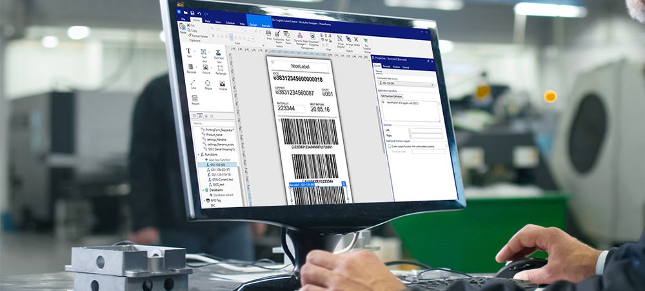Select the Picture object tool

(206, 69)
